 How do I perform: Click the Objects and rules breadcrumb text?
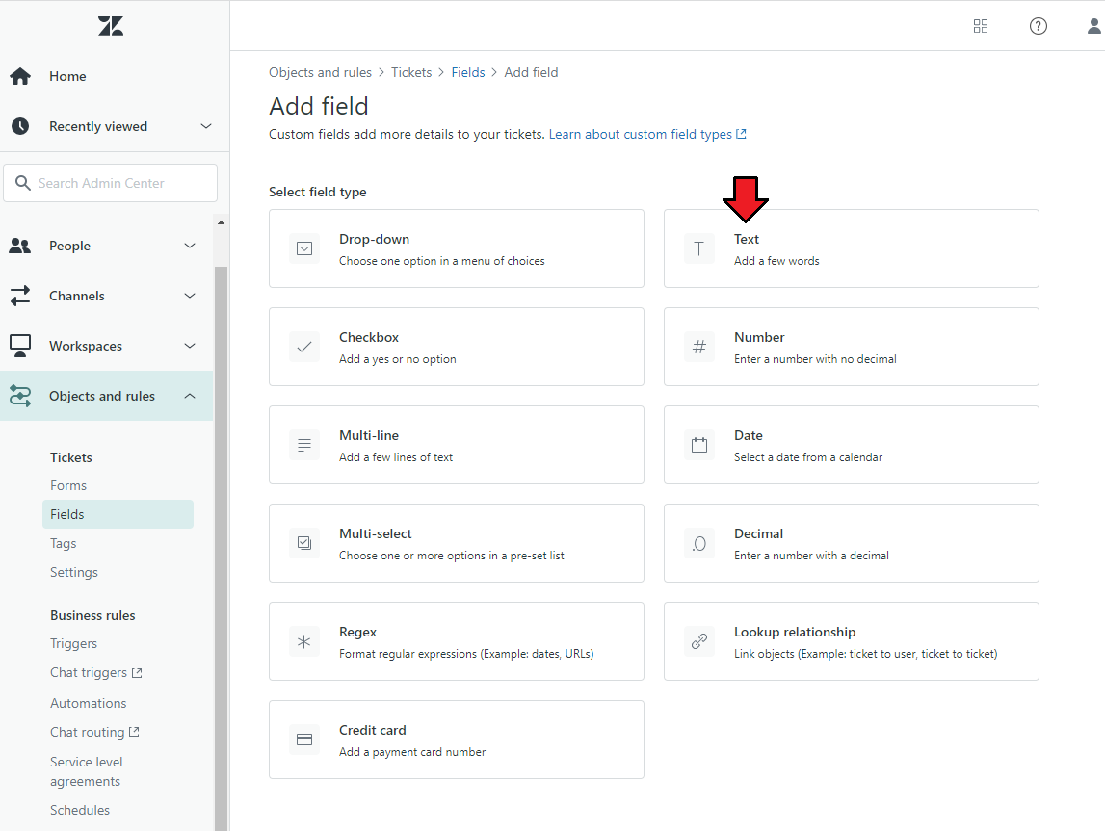click(x=320, y=72)
